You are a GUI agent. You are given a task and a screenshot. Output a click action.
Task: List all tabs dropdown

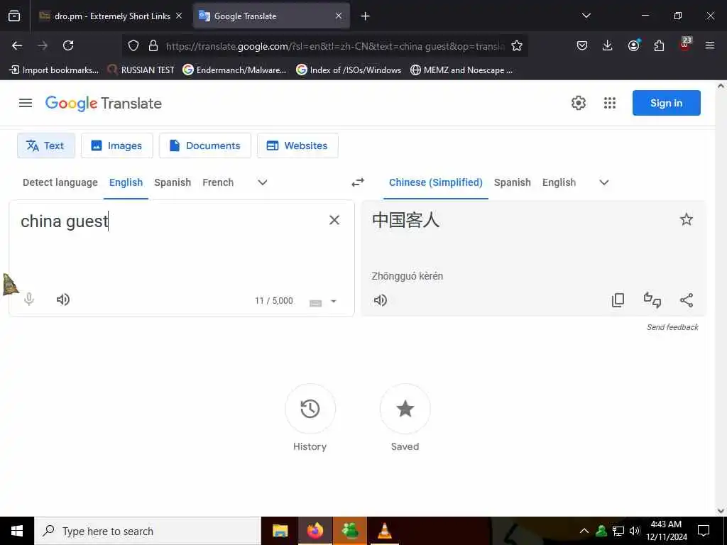pyautogui.click(x=586, y=16)
